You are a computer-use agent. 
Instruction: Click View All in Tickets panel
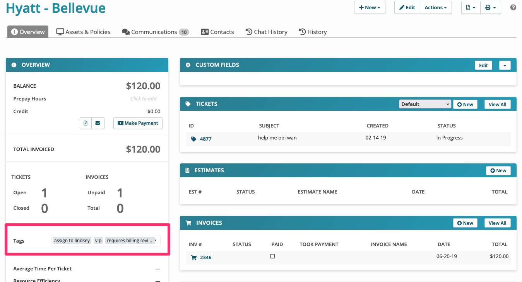coord(498,104)
